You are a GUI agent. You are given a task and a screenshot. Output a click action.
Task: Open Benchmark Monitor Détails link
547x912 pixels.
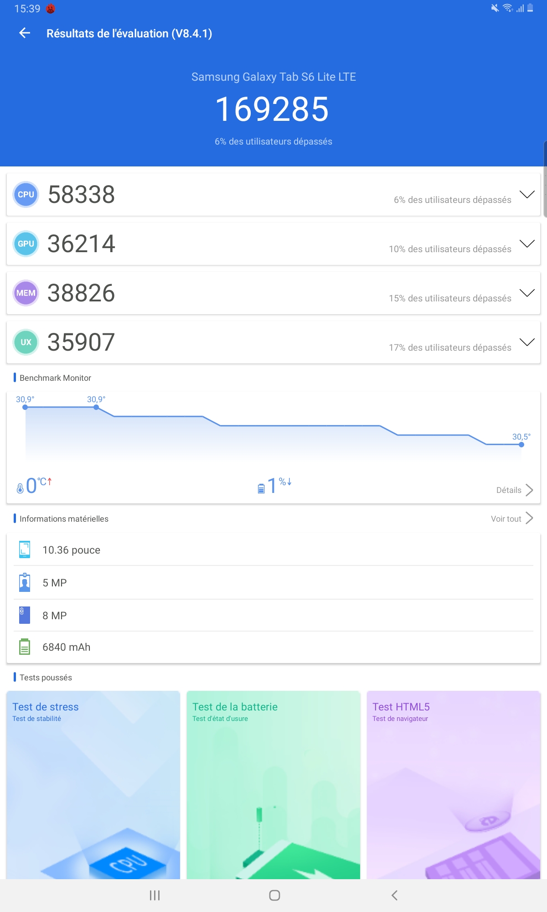point(514,490)
